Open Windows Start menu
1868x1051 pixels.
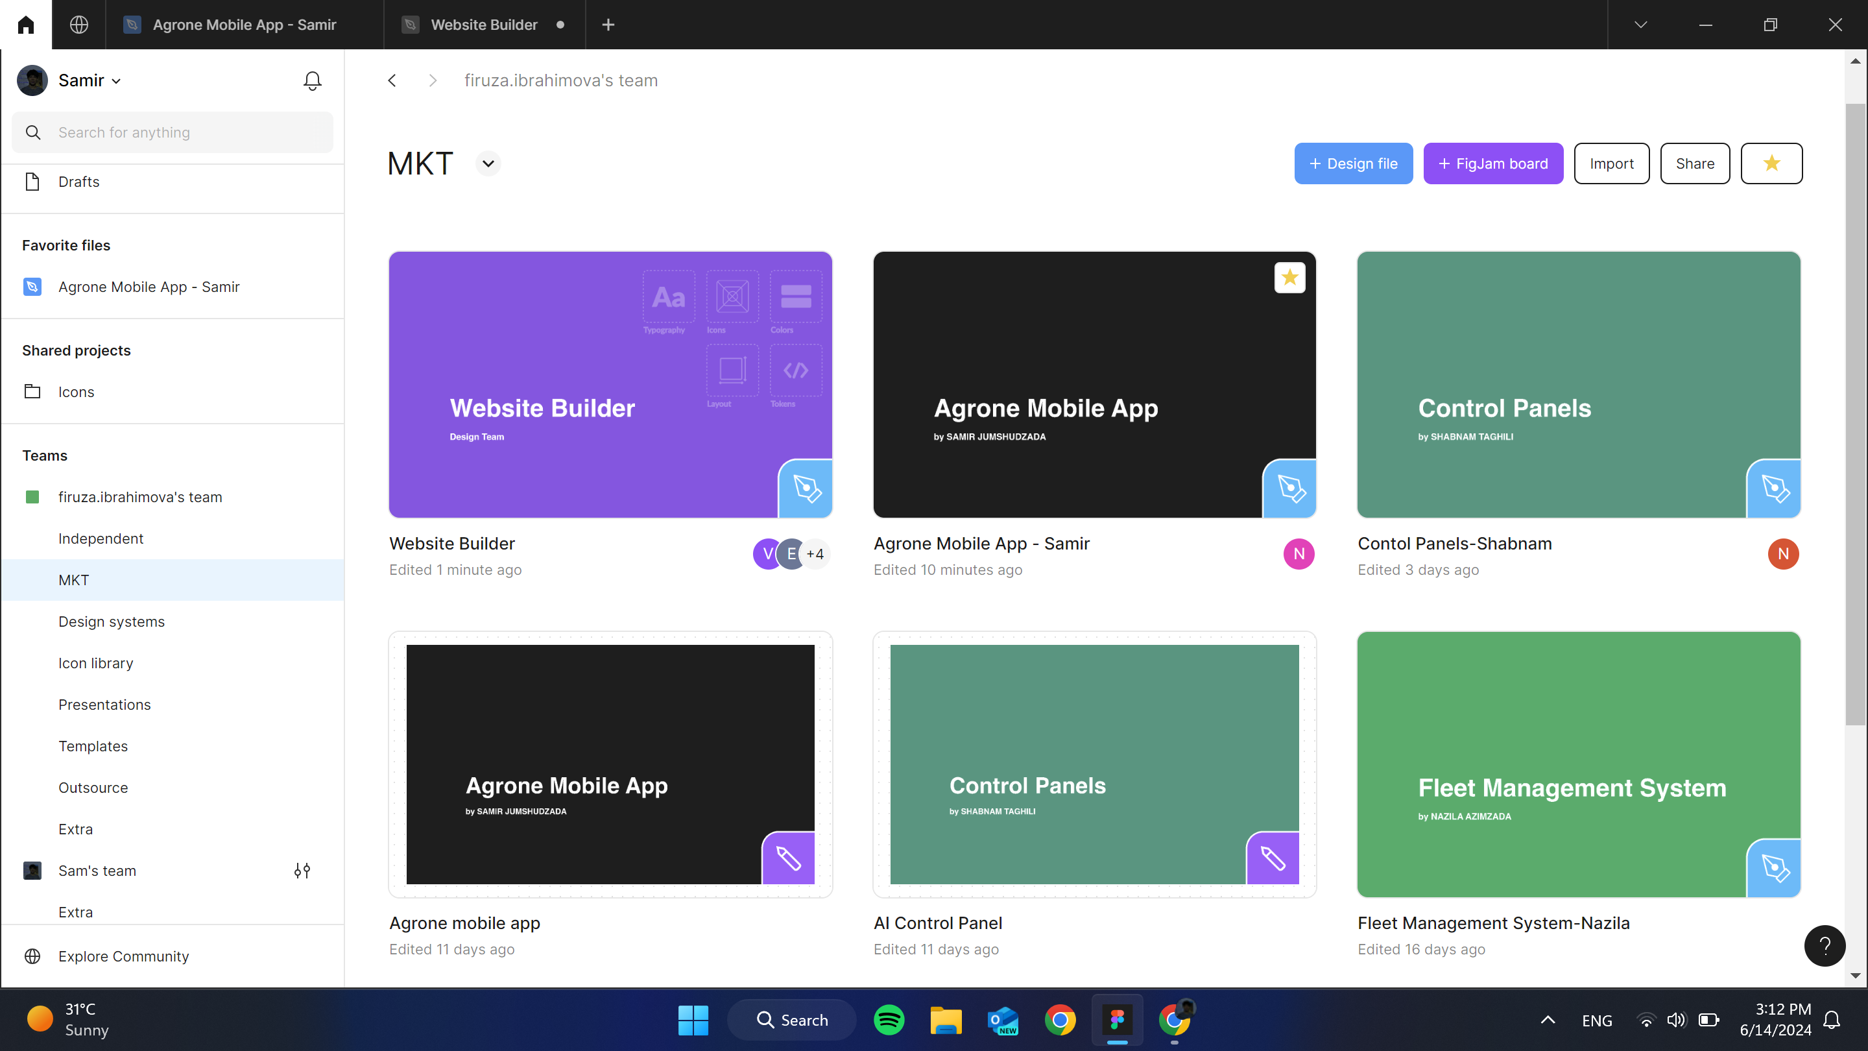pos(693,1020)
